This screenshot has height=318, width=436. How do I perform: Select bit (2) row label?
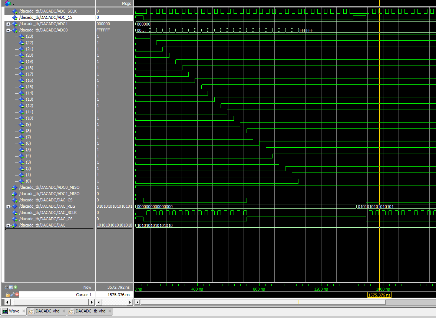(x=28, y=168)
